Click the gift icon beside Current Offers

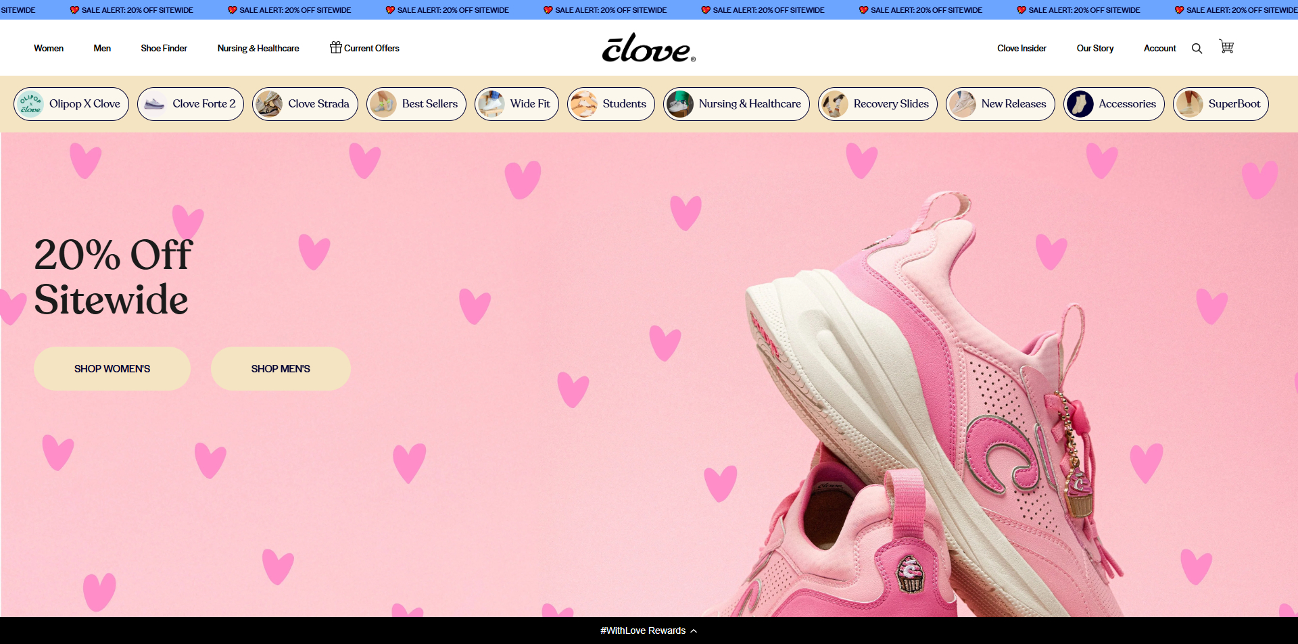[x=335, y=47]
